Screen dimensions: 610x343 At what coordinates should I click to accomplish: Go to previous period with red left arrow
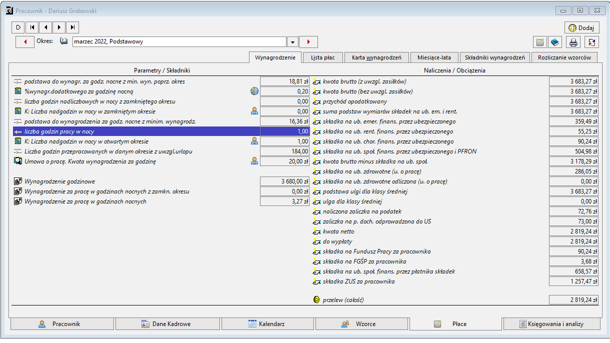[x=24, y=42]
